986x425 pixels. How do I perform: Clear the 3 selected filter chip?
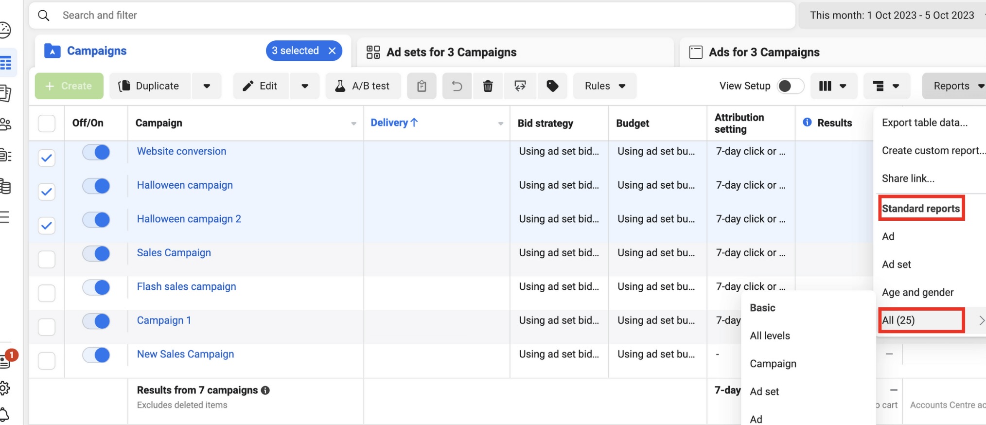[332, 51]
